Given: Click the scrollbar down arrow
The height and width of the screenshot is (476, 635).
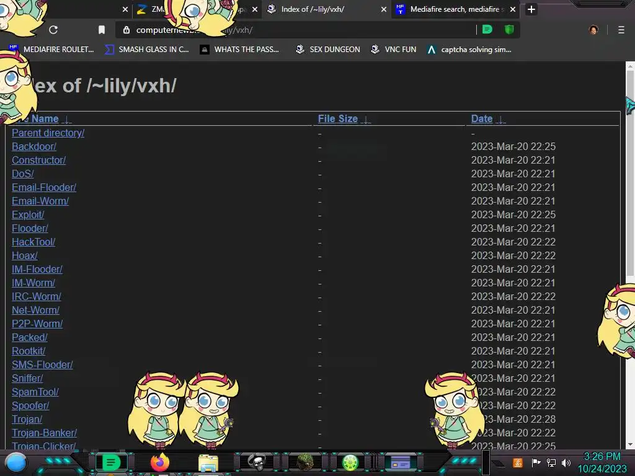Looking at the screenshot, I should [x=630, y=444].
